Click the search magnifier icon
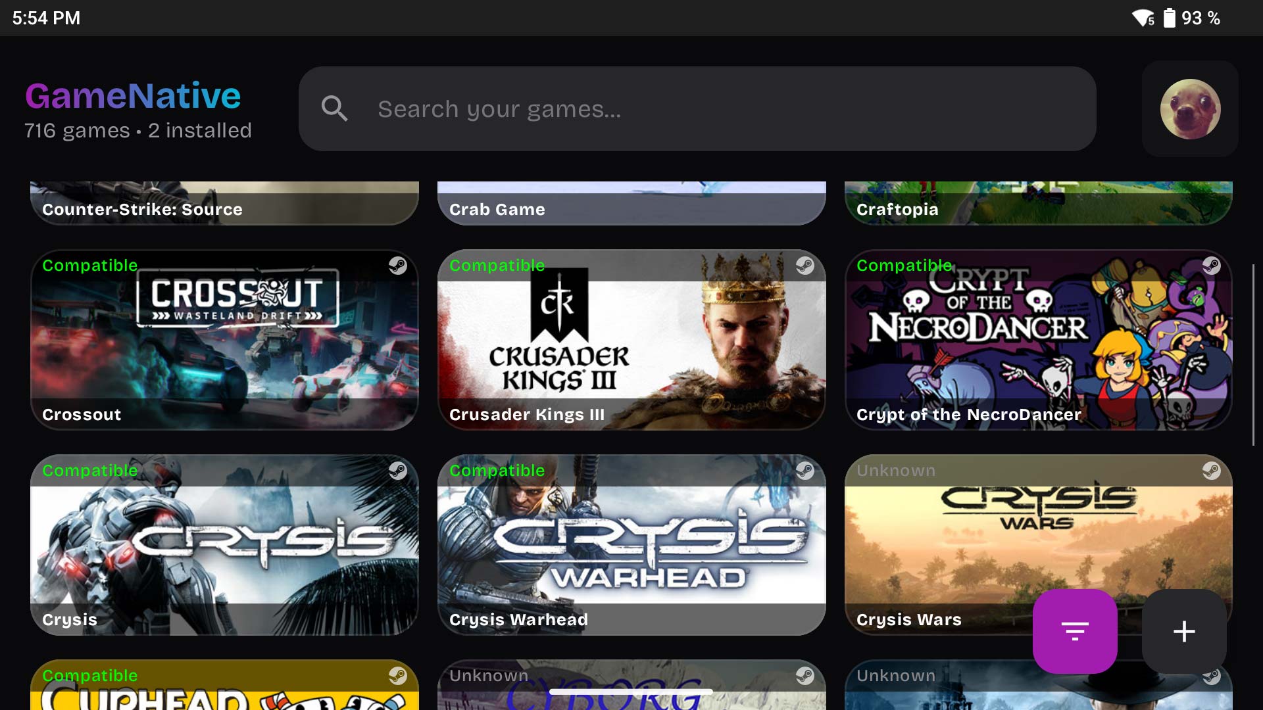The height and width of the screenshot is (710, 1263). 334,108
